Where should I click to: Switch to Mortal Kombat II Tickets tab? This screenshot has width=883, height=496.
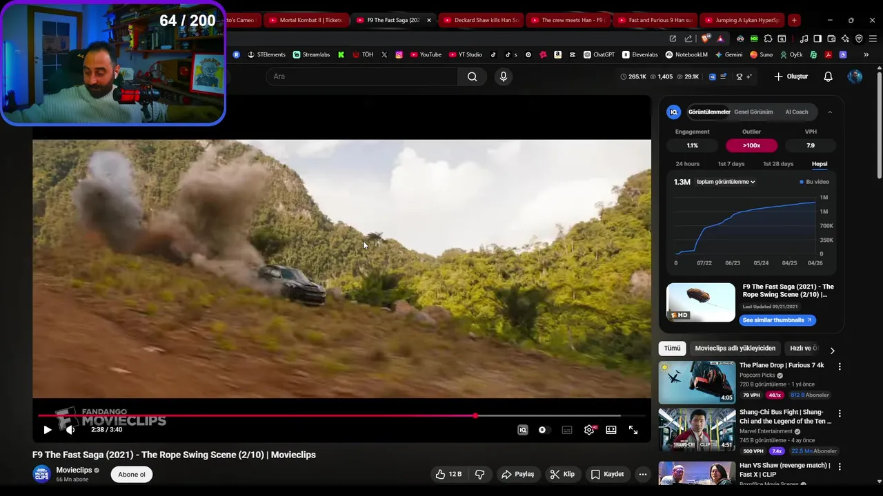306,20
